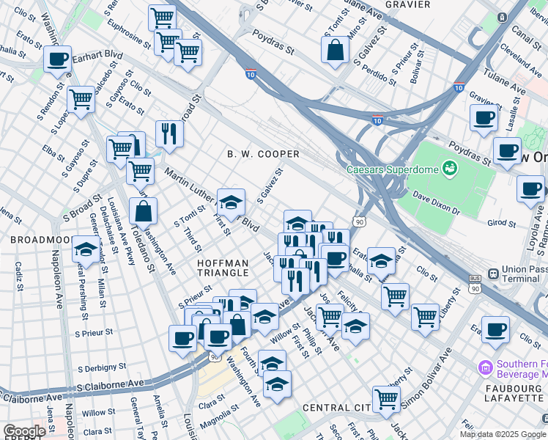Click the BROADMOOR neighborhood label

(x=41, y=240)
